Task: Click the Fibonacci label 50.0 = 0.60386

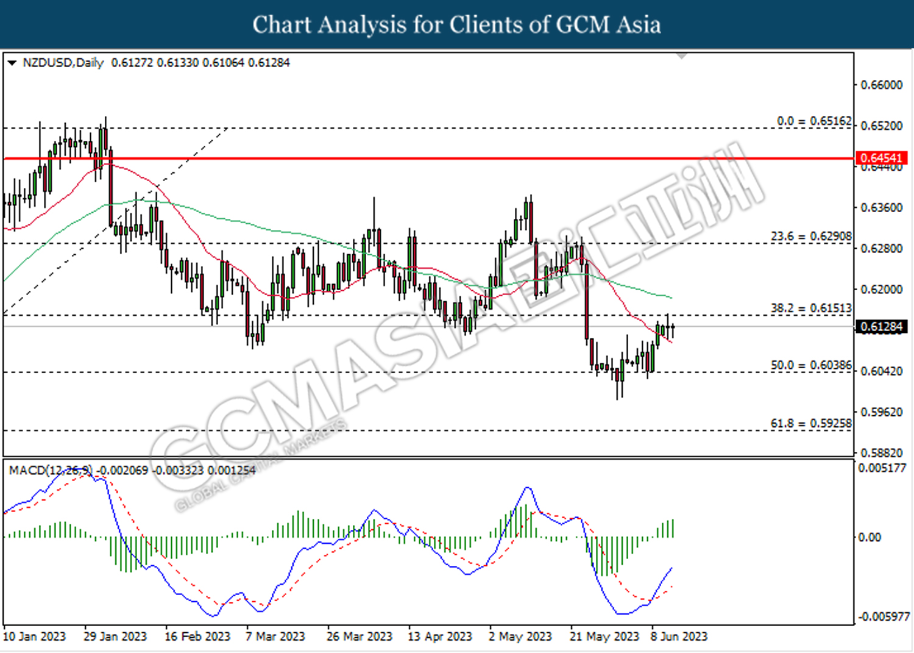Action: tap(811, 365)
